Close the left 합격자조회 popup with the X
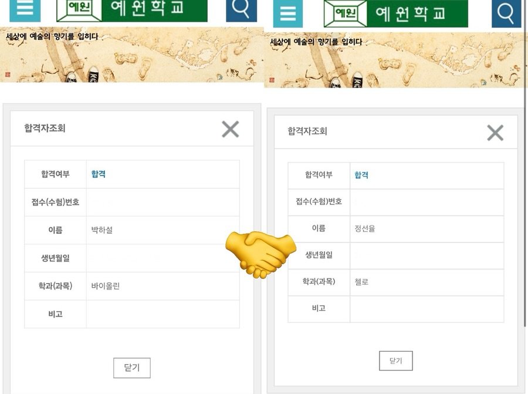The image size is (528, 394). 230,129
